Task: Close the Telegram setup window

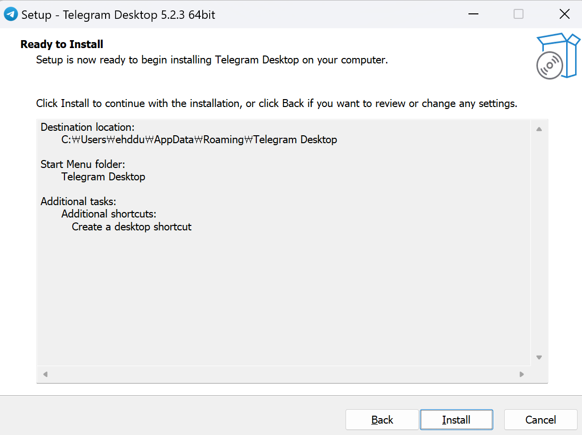Action: (565, 14)
